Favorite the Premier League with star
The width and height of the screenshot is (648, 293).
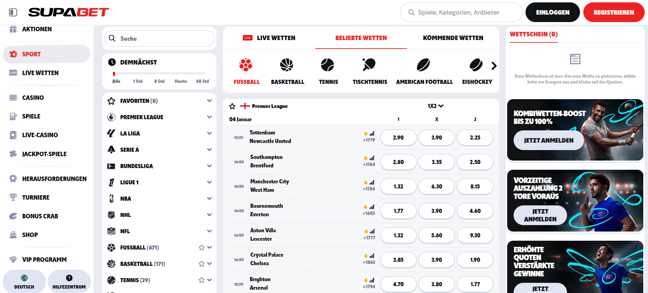click(x=232, y=106)
